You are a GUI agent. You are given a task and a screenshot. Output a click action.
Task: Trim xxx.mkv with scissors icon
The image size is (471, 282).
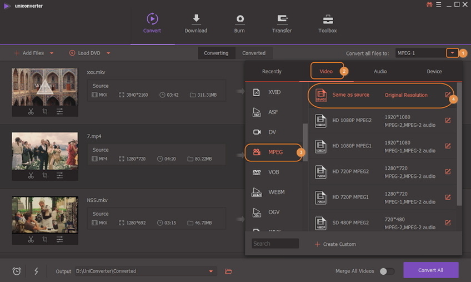31,112
